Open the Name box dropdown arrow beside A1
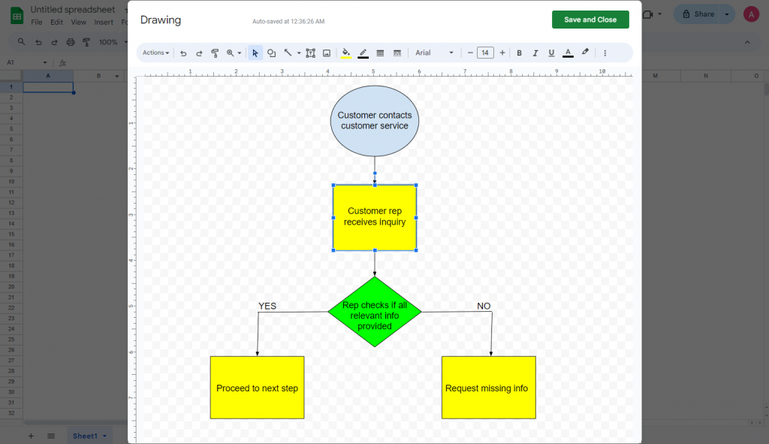769x444 pixels. click(x=45, y=63)
